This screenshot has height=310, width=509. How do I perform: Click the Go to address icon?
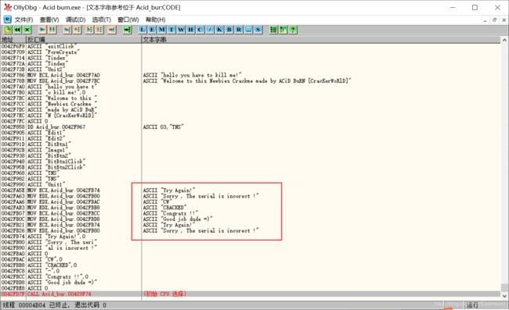click(x=127, y=30)
